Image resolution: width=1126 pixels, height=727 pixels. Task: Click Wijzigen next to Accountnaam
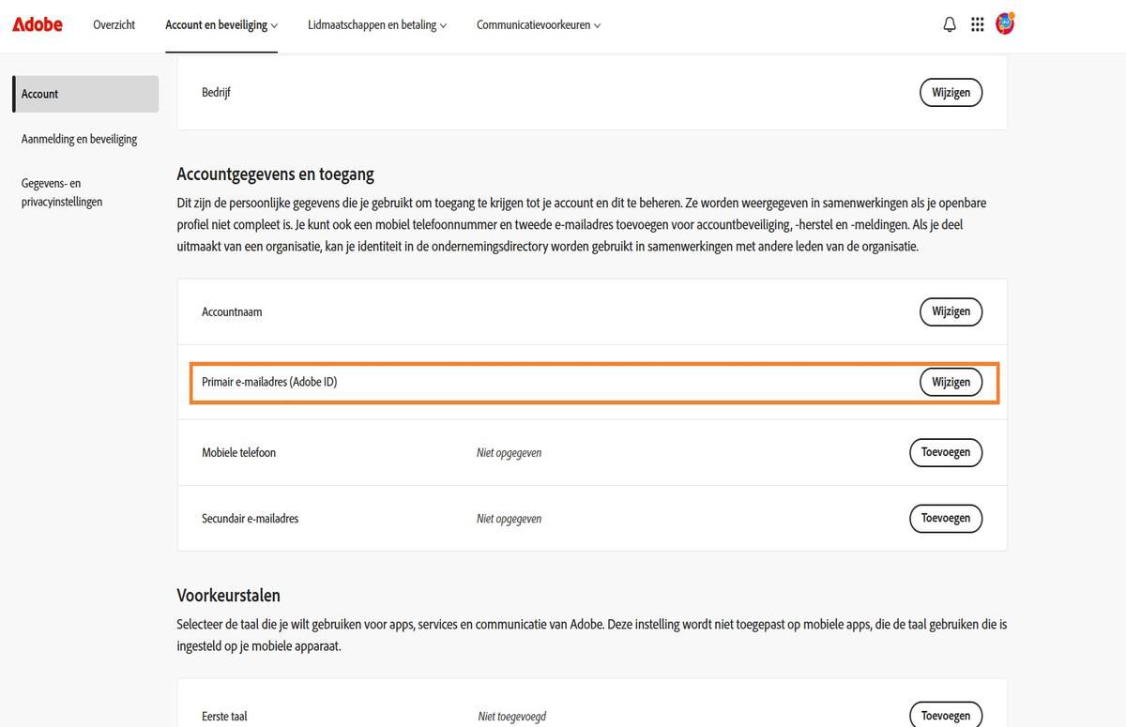951,311
